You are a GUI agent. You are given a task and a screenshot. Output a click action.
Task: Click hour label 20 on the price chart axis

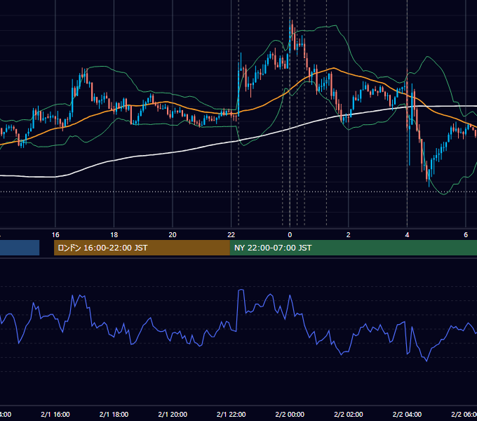[x=173, y=235]
